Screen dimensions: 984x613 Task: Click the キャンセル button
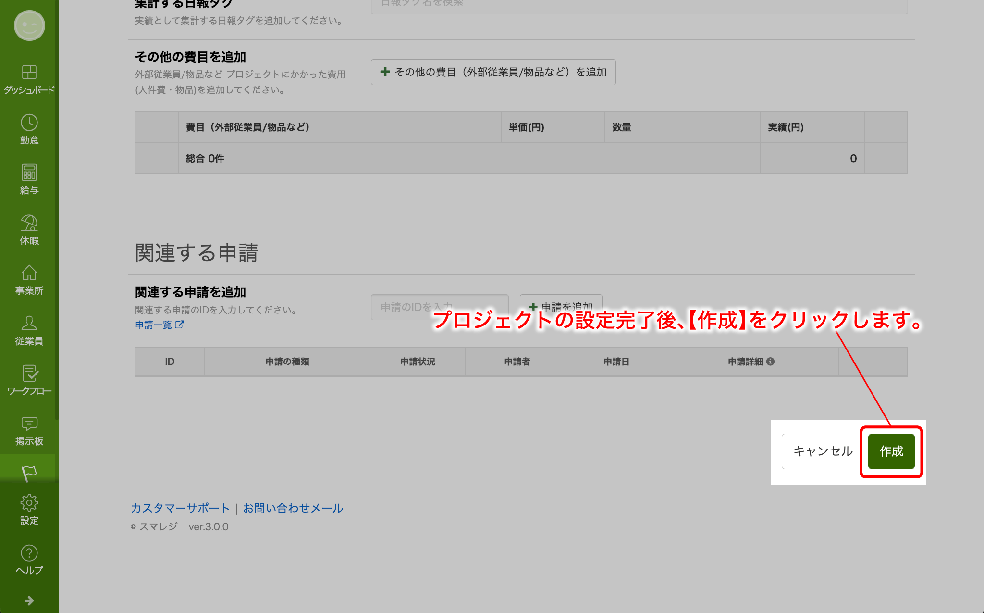[x=822, y=451]
